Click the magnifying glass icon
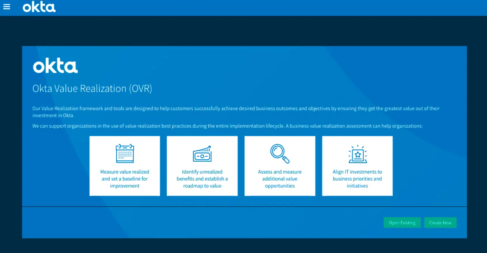 pyautogui.click(x=280, y=154)
